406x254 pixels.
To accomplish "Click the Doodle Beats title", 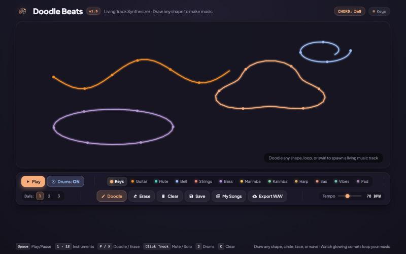I will click(58, 11).
